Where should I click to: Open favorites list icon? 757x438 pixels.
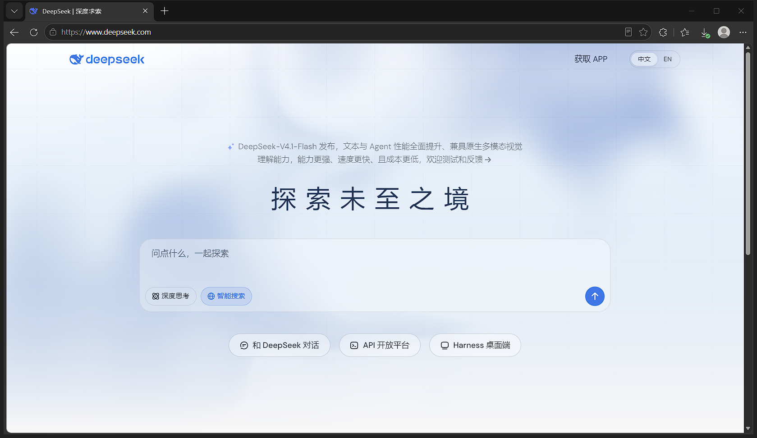pos(685,32)
